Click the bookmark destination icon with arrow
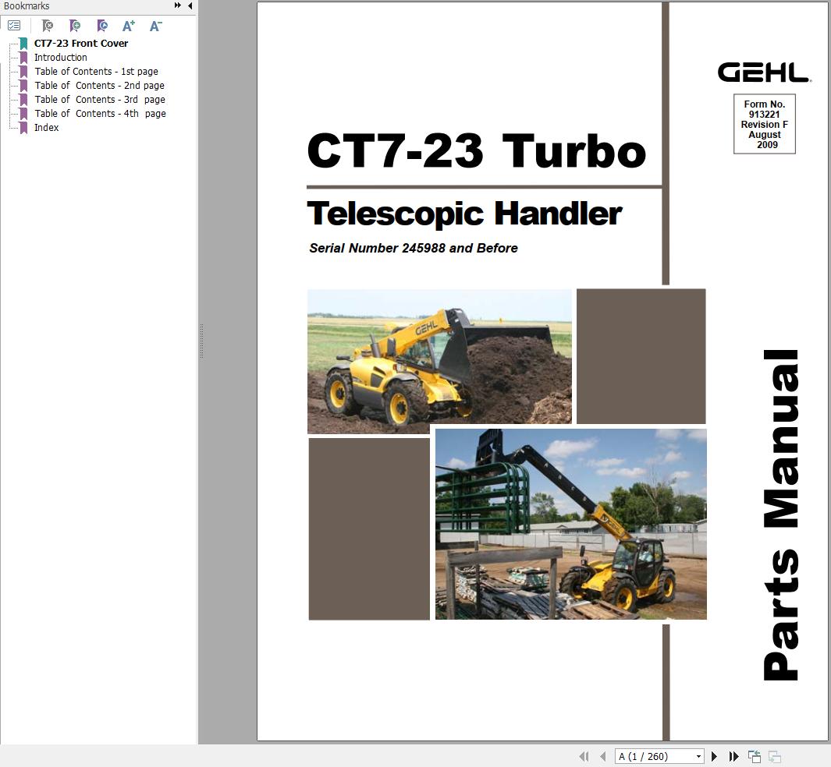831x767 pixels. pos(102,26)
